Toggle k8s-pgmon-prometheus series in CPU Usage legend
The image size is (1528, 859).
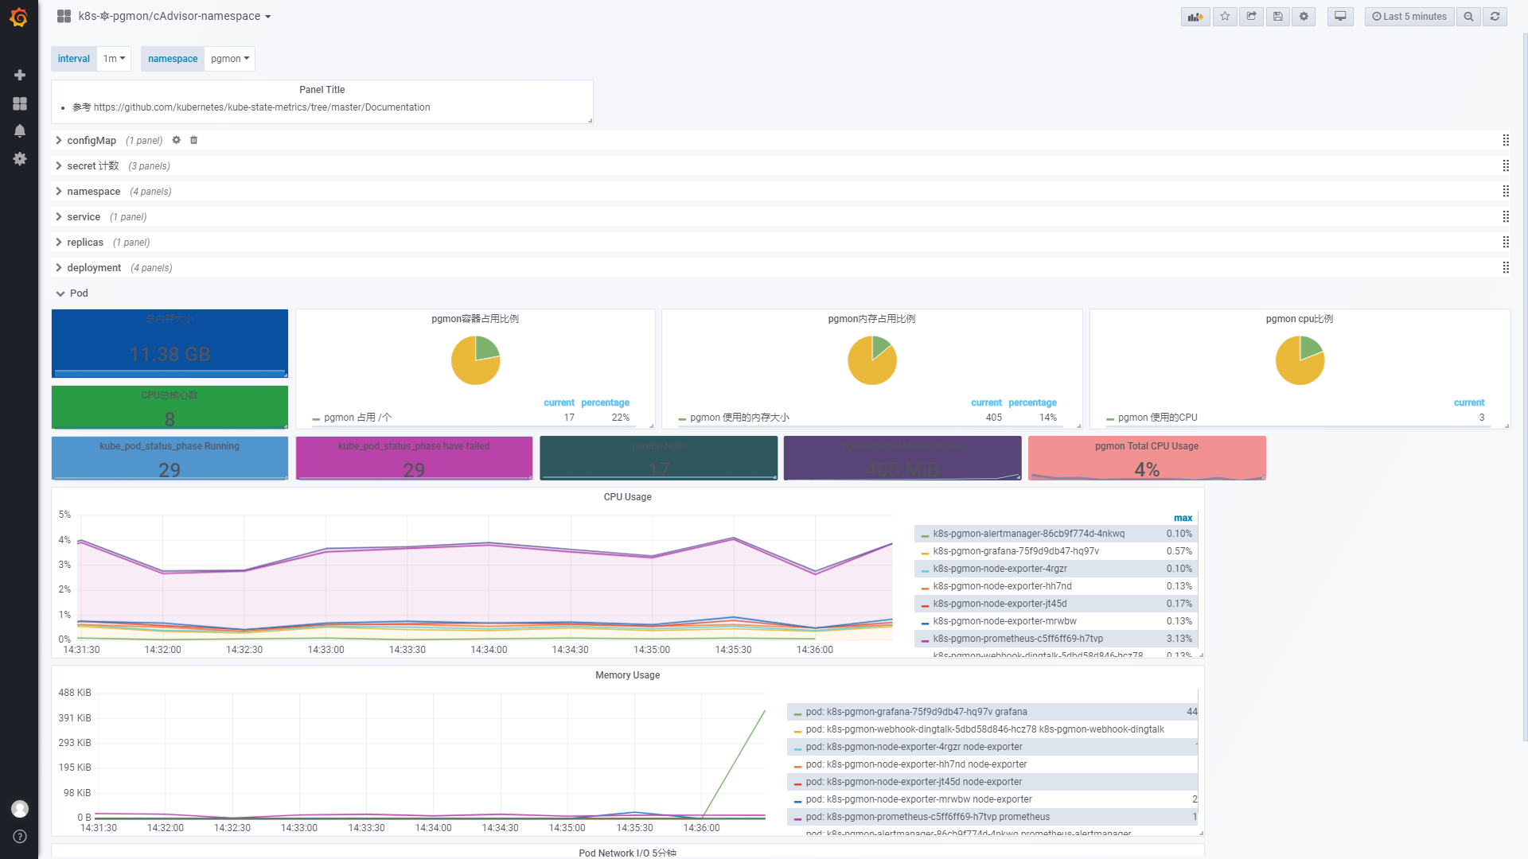pyautogui.click(x=1017, y=639)
